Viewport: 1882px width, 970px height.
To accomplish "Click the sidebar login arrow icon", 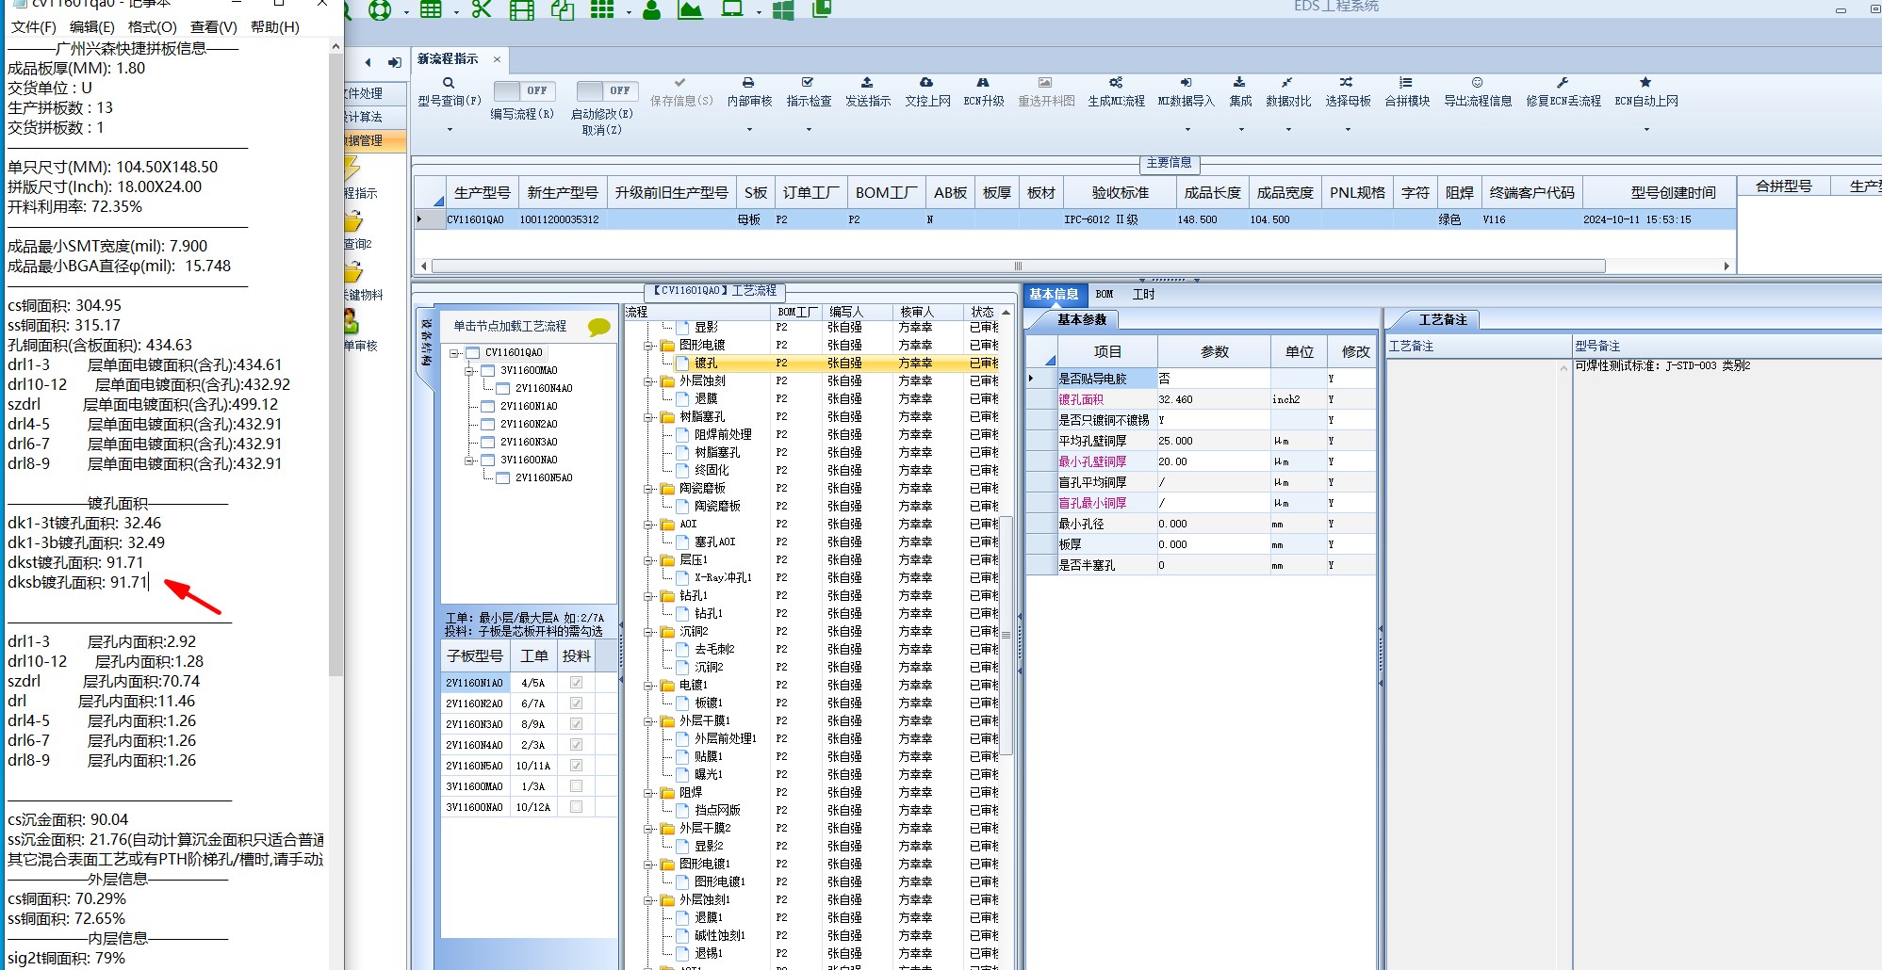I will coord(395,62).
